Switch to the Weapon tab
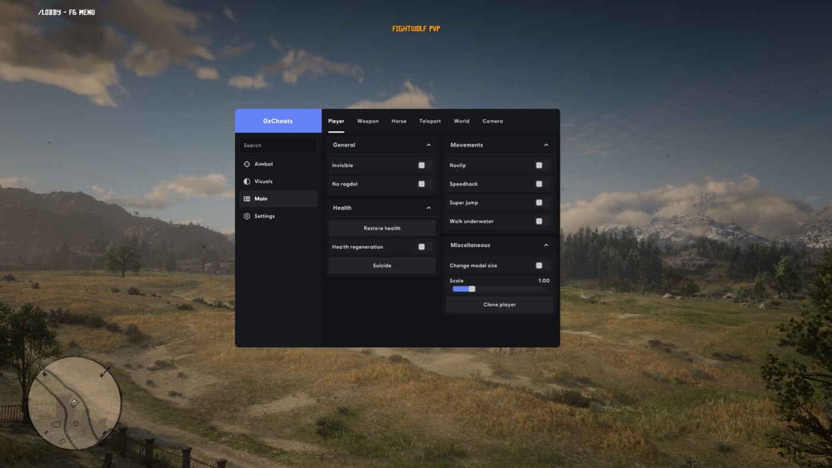Image resolution: width=832 pixels, height=468 pixels. pos(367,121)
